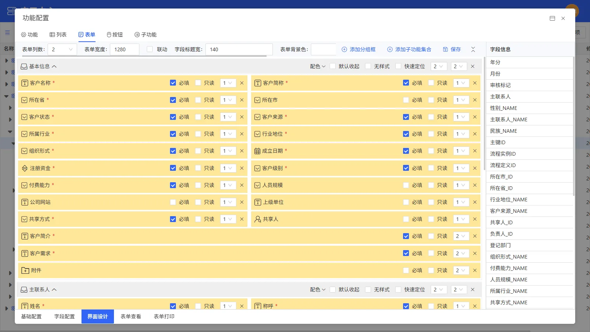Image resolution: width=590 pixels, height=332 pixels.
Task: Click the 字段标题宽 input field
Action: point(239,49)
